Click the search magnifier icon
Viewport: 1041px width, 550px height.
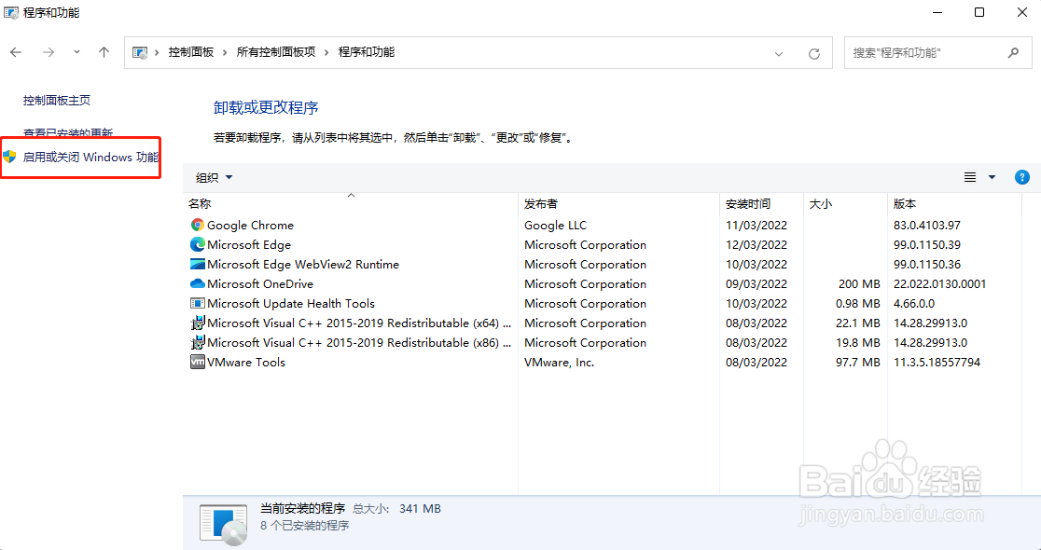point(1013,52)
